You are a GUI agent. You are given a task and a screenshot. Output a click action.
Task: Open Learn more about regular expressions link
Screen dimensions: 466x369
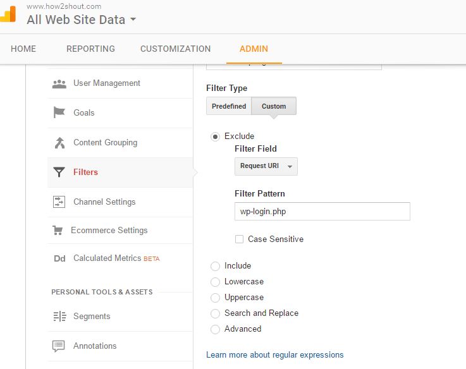coord(275,354)
